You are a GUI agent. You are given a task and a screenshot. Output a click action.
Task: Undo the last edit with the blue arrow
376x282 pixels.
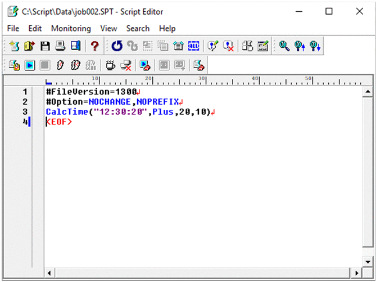pyautogui.click(x=117, y=46)
